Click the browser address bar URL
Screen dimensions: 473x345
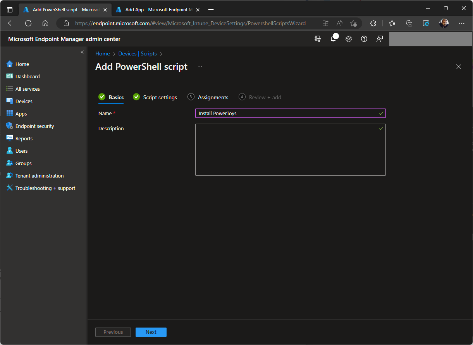click(190, 23)
